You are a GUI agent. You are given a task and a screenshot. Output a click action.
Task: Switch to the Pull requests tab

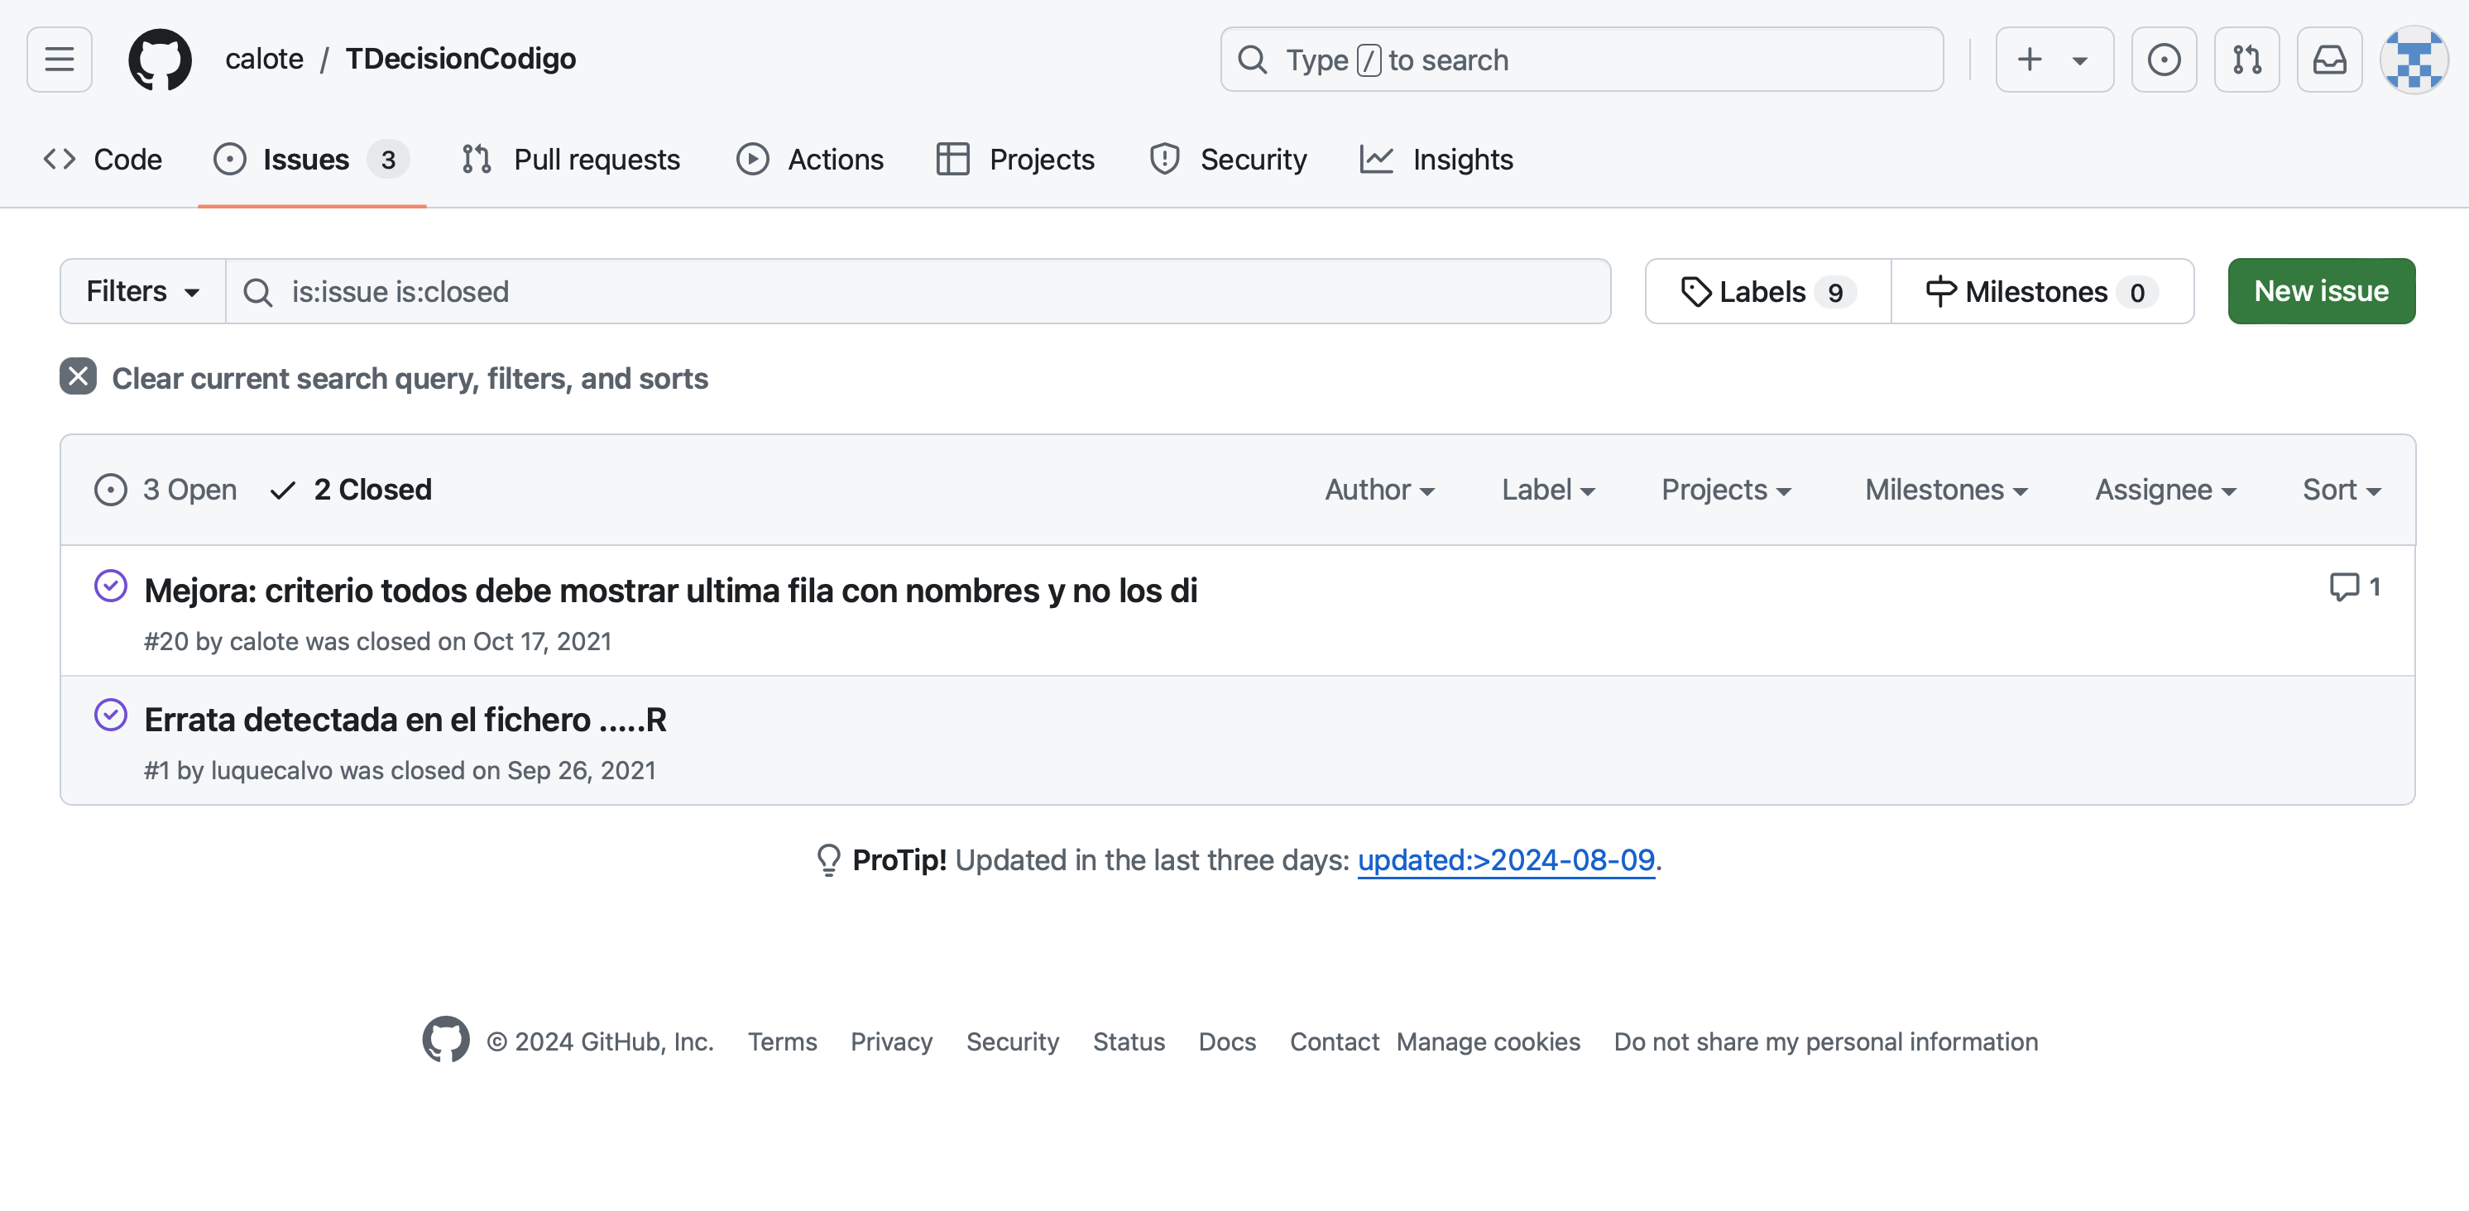pos(570,159)
